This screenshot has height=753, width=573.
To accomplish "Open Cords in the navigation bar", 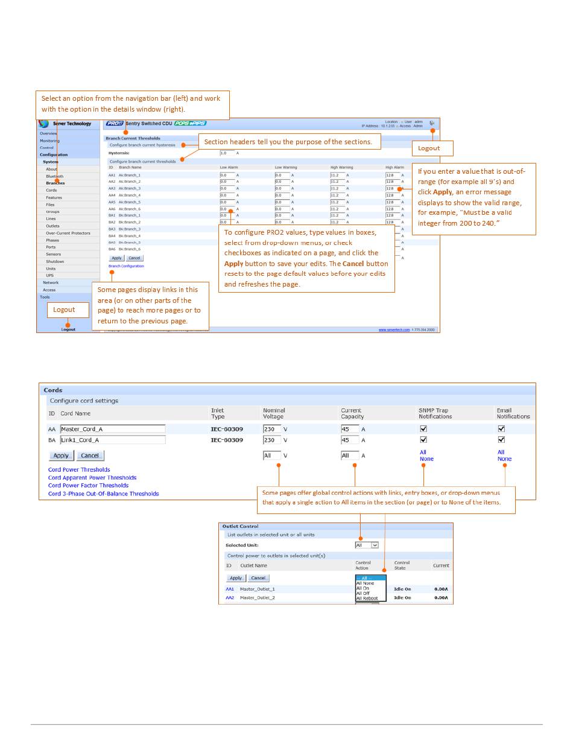I will (51, 190).
